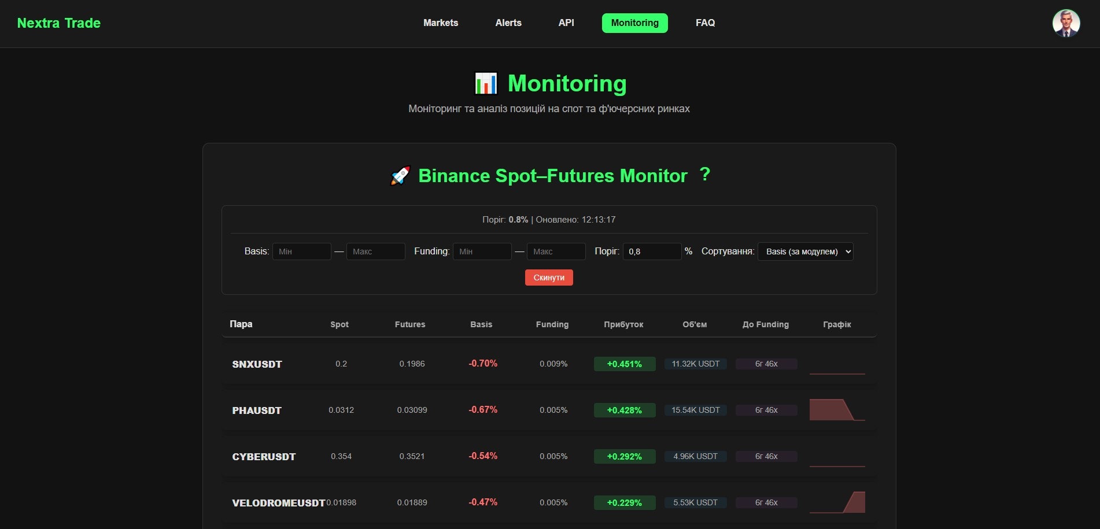Open the user profile avatar

[1066, 23]
